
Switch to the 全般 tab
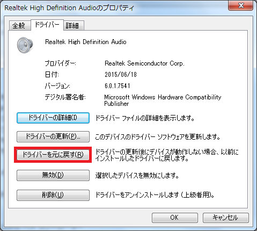pos(20,25)
